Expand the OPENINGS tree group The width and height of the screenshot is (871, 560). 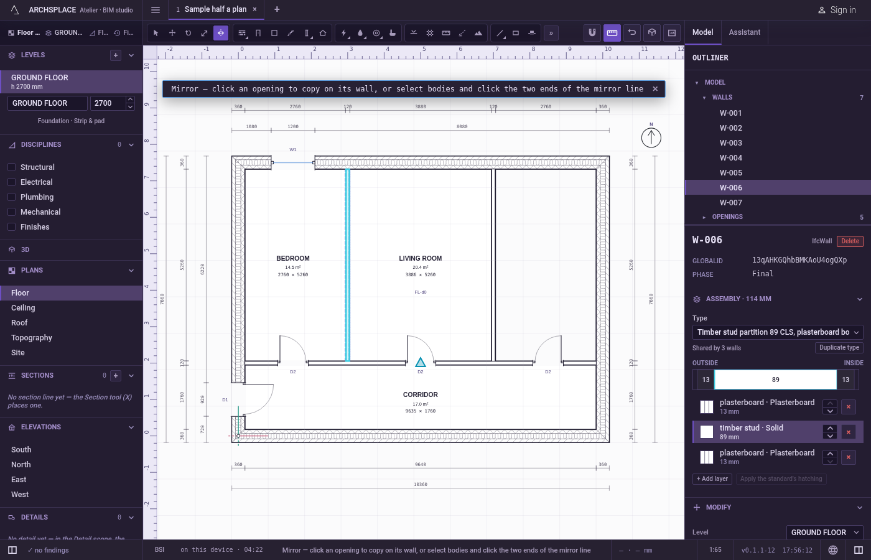(x=704, y=217)
